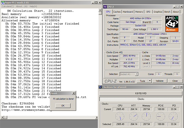Click the ClockGen title bar icon
The image size is (184, 128).
[x=100, y=87]
